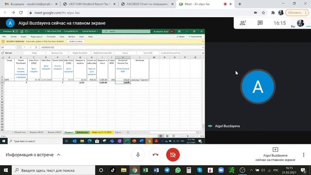Expand the Excel formula bar
This screenshot has height=175, width=311.
pyautogui.click(x=203, y=48)
